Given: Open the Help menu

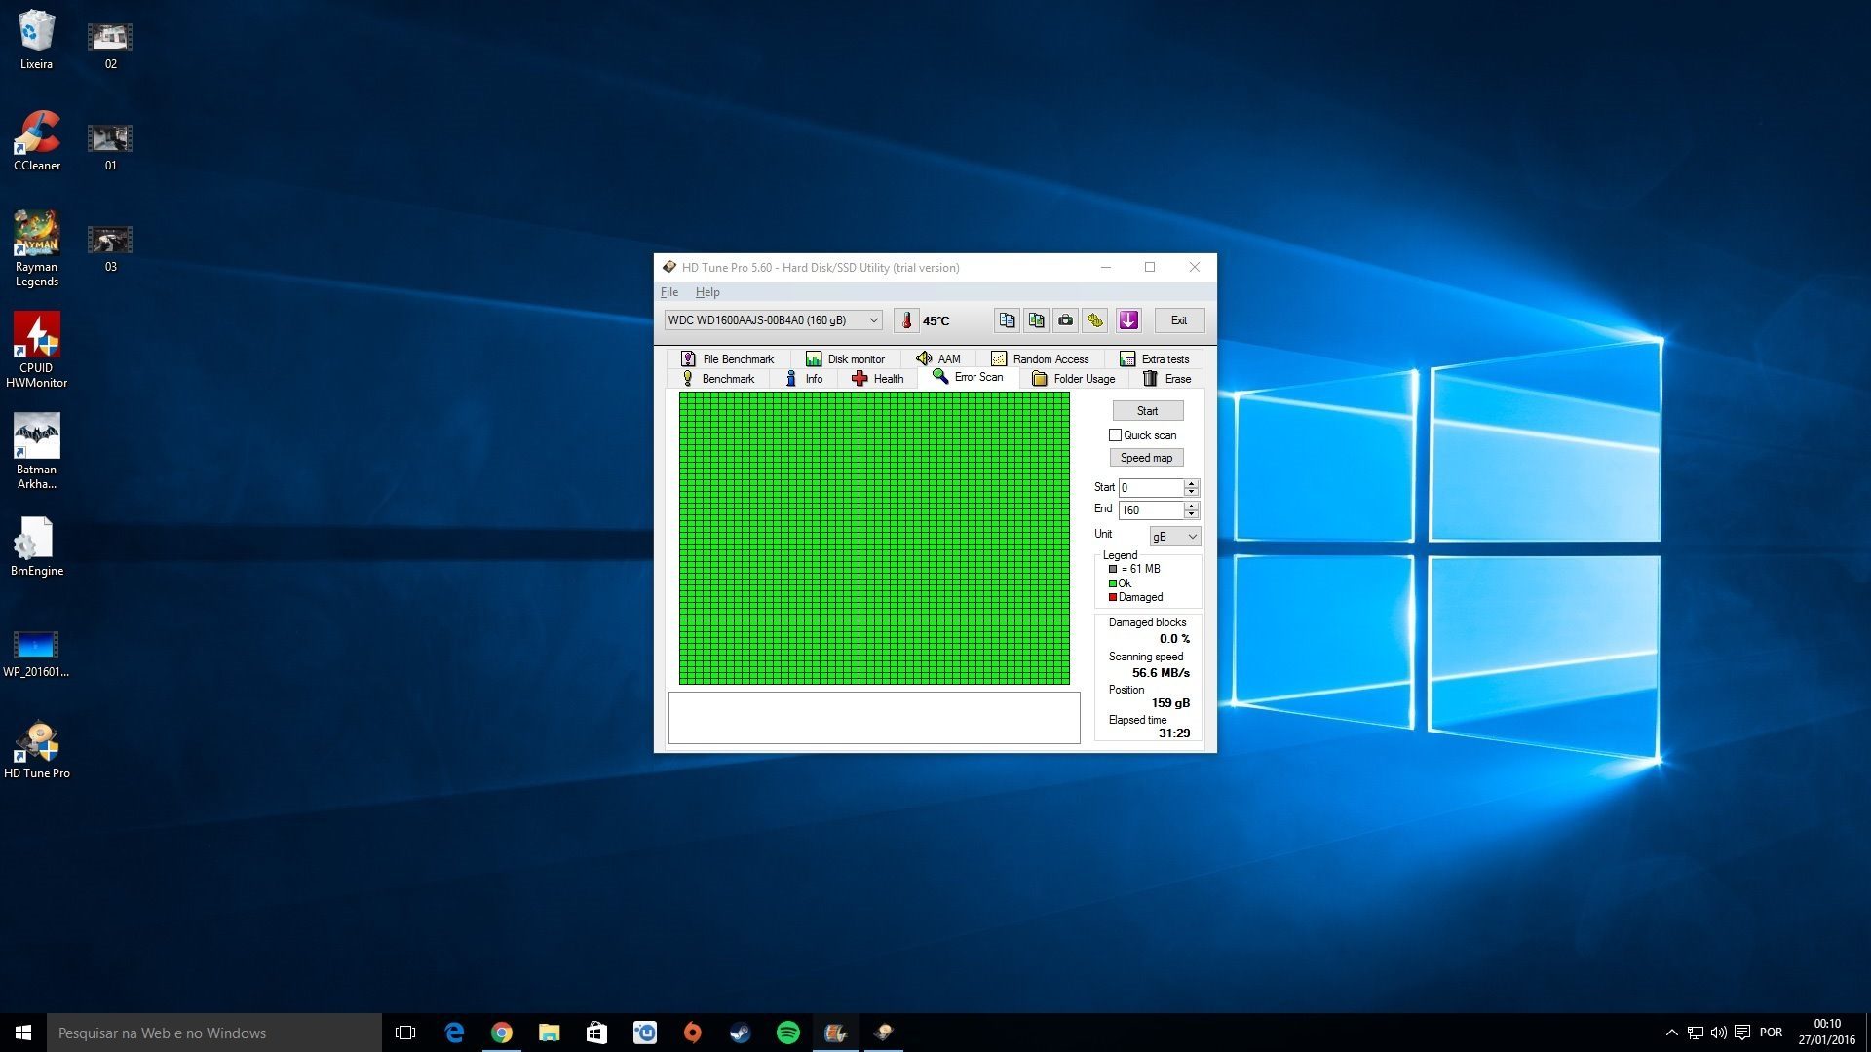Looking at the screenshot, I should tap(707, 292).
